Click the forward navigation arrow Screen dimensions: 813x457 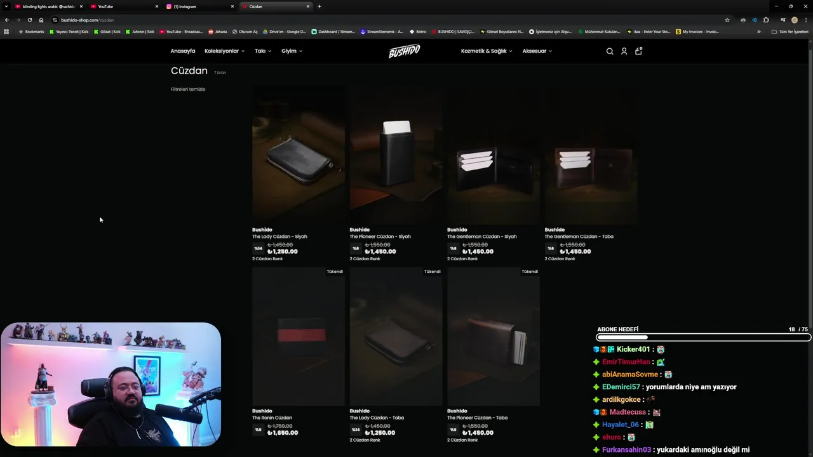point(18,20)
